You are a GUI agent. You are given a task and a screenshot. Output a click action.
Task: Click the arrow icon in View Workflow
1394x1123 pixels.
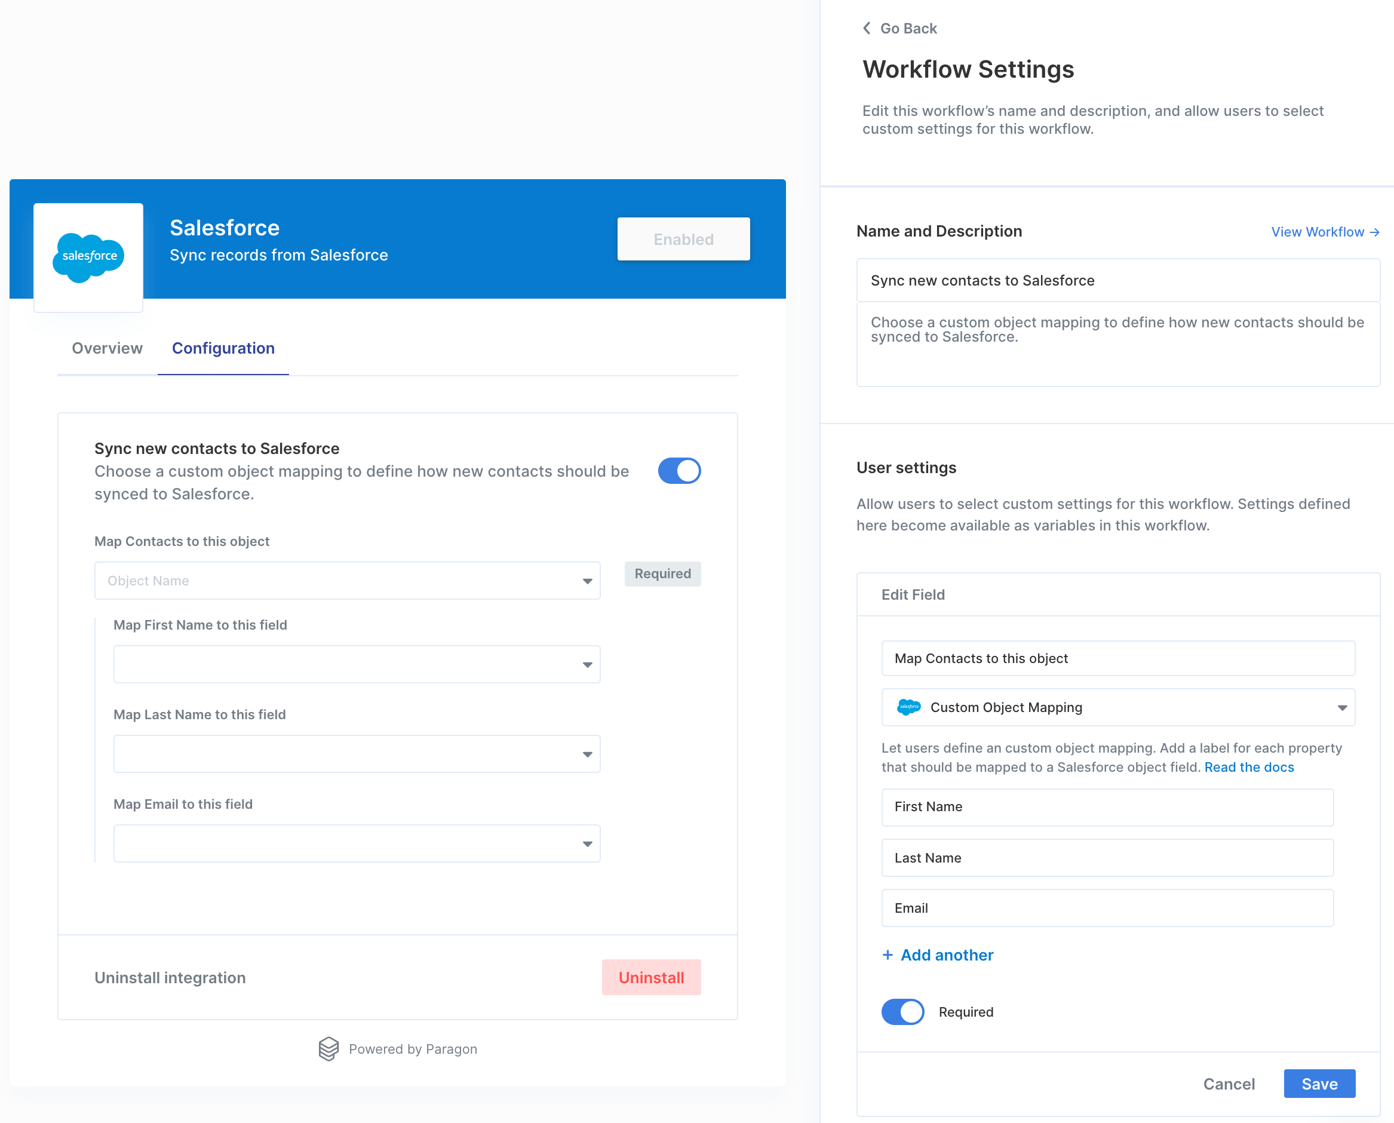pyautogui.click(x=1375, y=232)
